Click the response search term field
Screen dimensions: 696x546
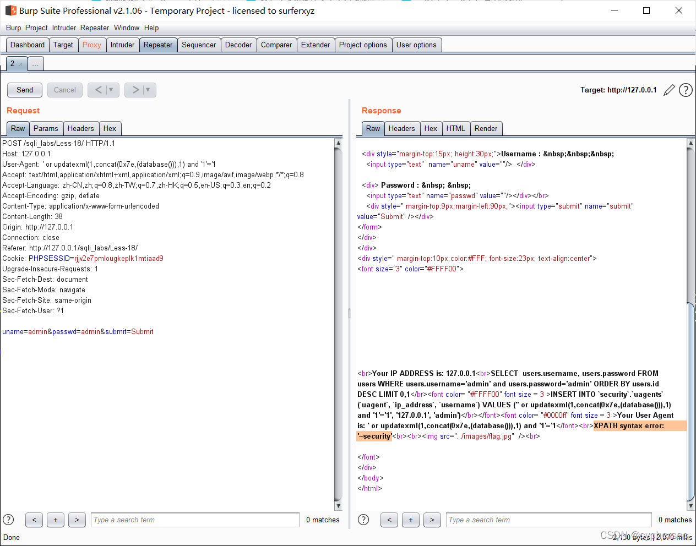click(x=549, y=520)
